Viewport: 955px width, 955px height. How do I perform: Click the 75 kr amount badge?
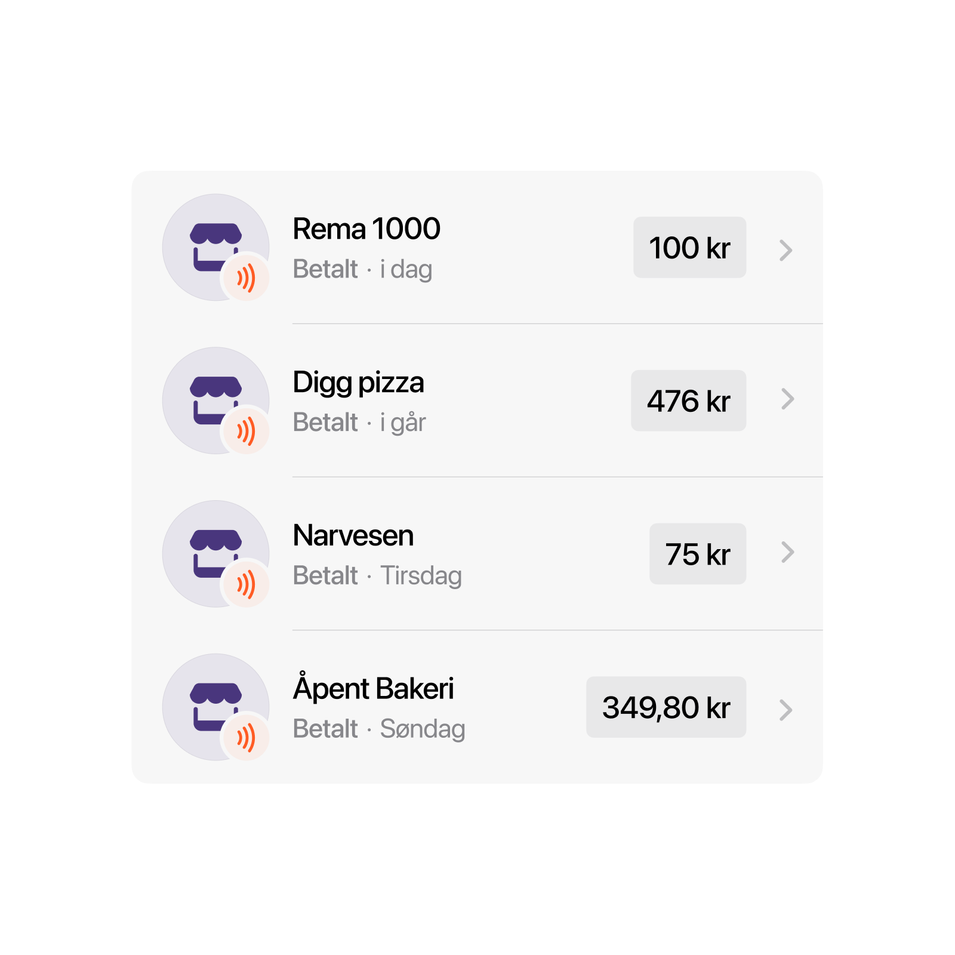point(697,553)
